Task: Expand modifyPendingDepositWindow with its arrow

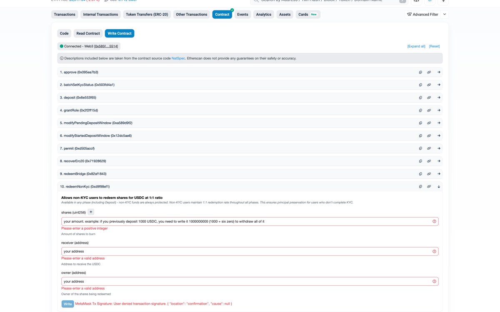Action: point(438,123)
